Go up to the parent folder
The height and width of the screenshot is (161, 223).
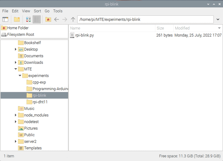(x=73, y=19)
